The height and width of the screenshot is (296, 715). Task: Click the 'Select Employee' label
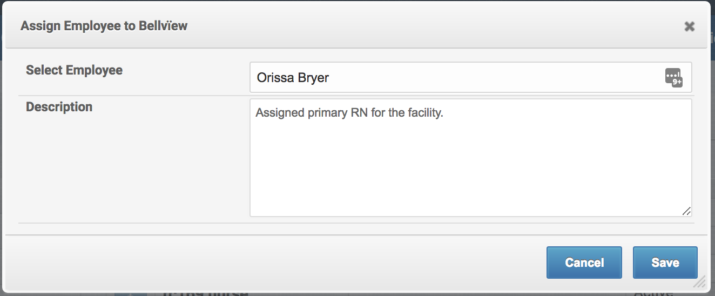tap(75, 70)
